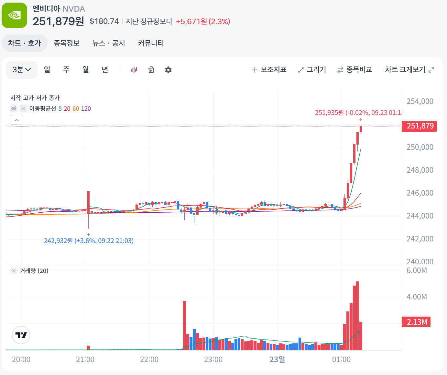The height and width of the screenshot is (375, 447).
Task: Click the high price marker 251,935원 label
Action: click(358, 113)
